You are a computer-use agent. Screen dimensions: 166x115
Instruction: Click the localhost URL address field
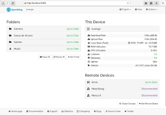(x=75, y=3)
